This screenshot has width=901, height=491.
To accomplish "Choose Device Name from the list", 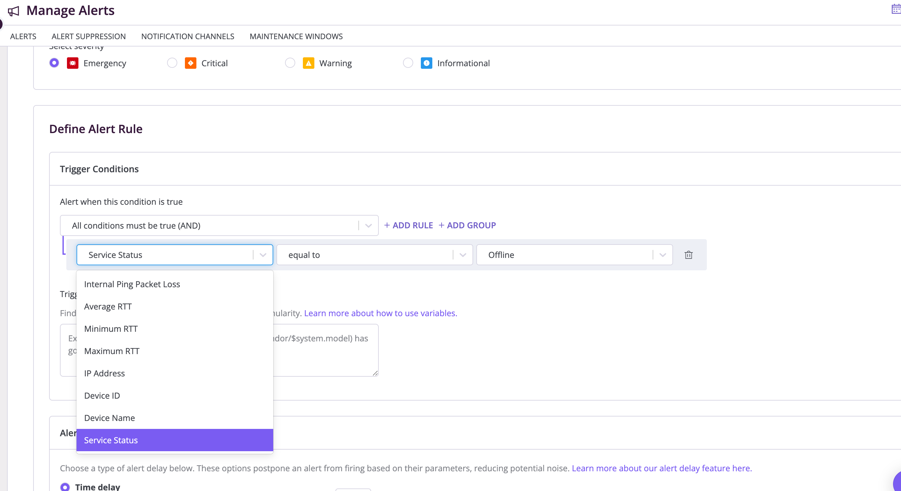I will pyautogui.click(x=174, y=418).
